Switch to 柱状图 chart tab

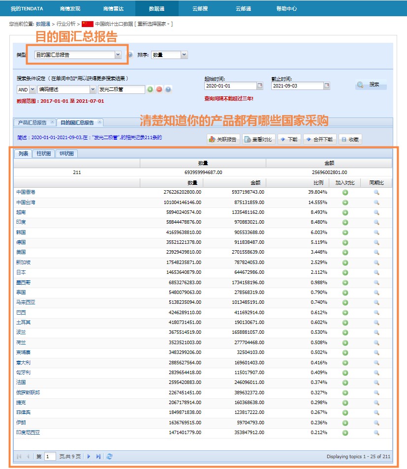(x=43, y=153)
